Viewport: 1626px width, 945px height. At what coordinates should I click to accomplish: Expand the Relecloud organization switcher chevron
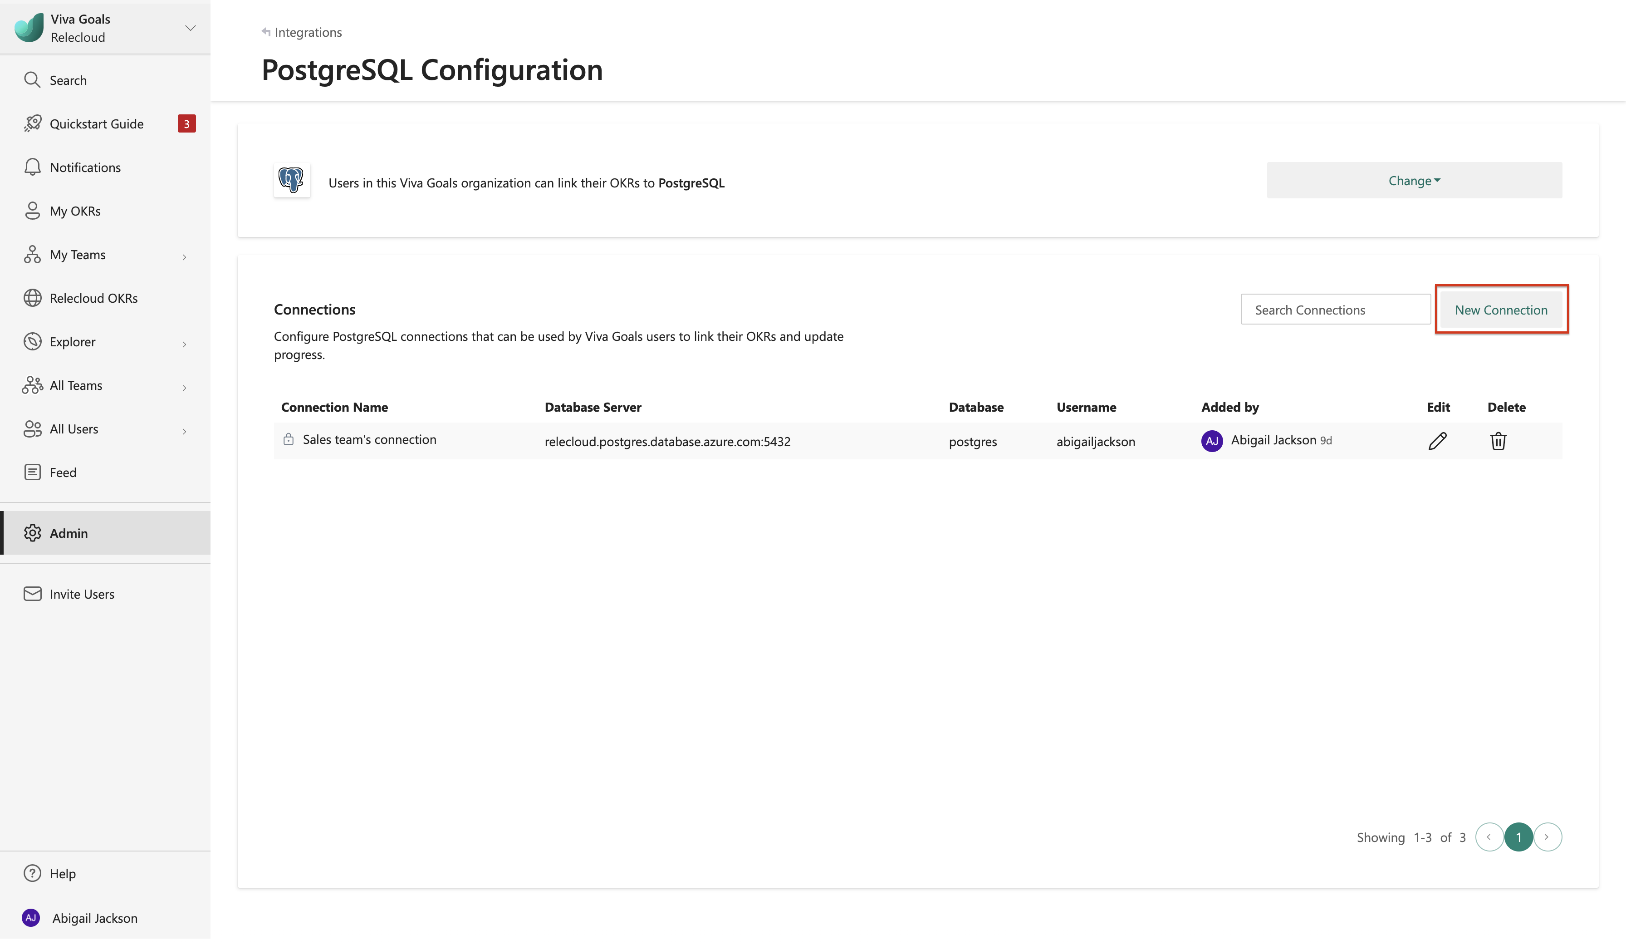pos(190,28)
